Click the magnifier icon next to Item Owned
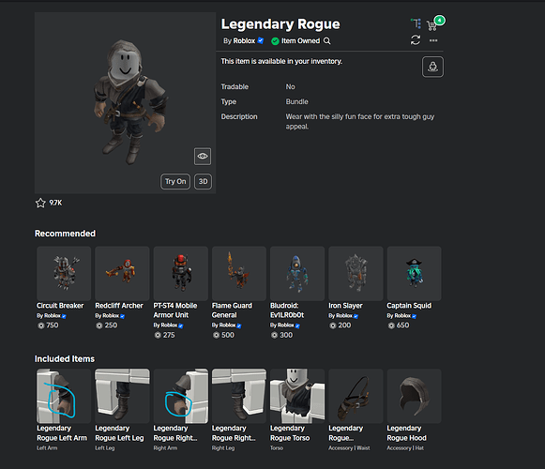 point(326,41)
